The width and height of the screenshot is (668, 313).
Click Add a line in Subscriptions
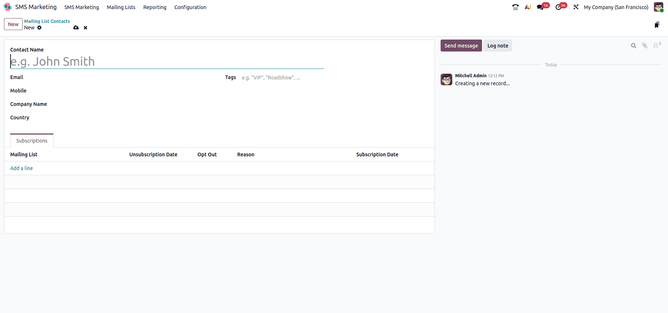click(21, 168)
